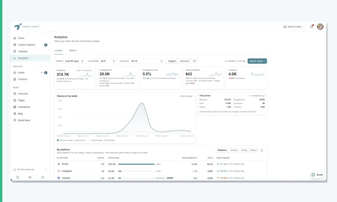Go to Brand Book in sidebar
Image resolution: width=337 pixels, height=202 pixels.
[x=30, y=120]
